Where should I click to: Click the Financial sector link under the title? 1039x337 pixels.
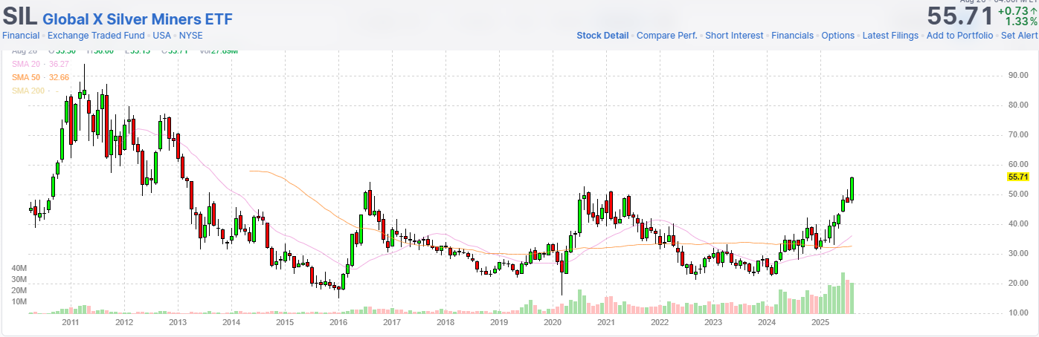point(21,36)
